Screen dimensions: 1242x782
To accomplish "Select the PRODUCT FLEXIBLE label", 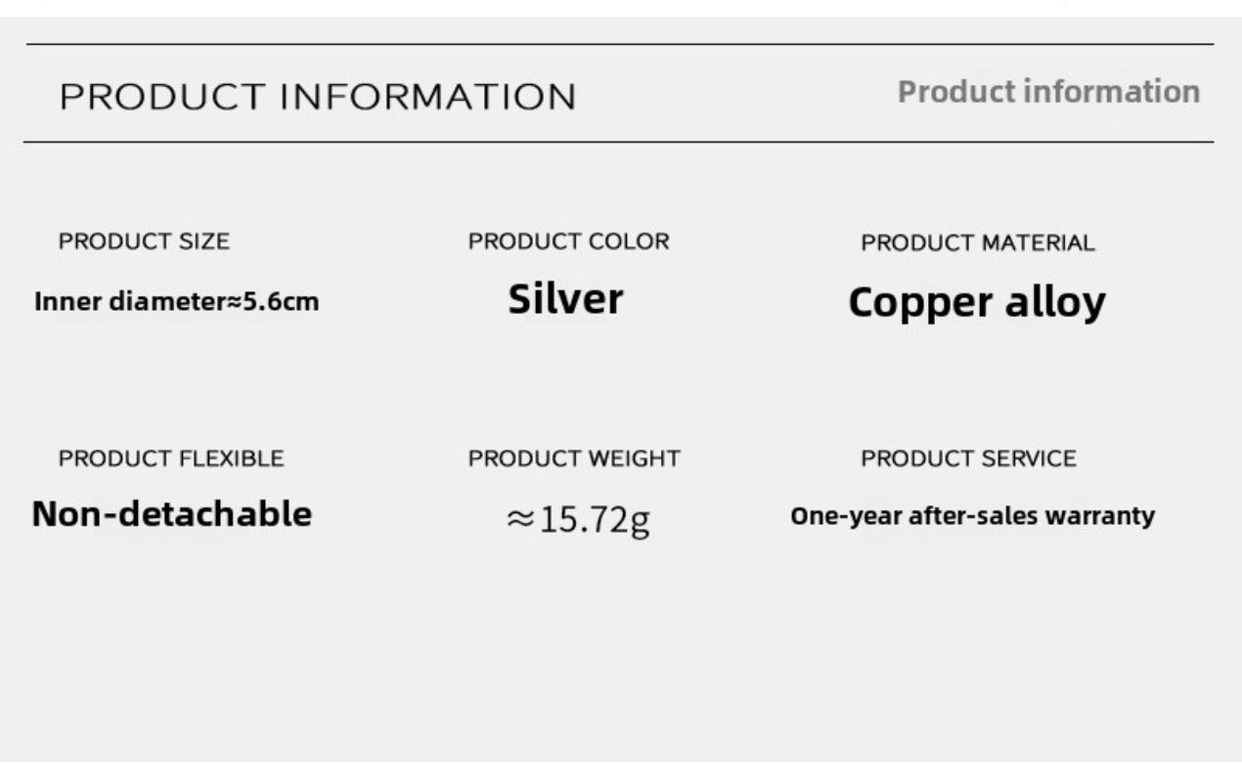I will [171, 458].
